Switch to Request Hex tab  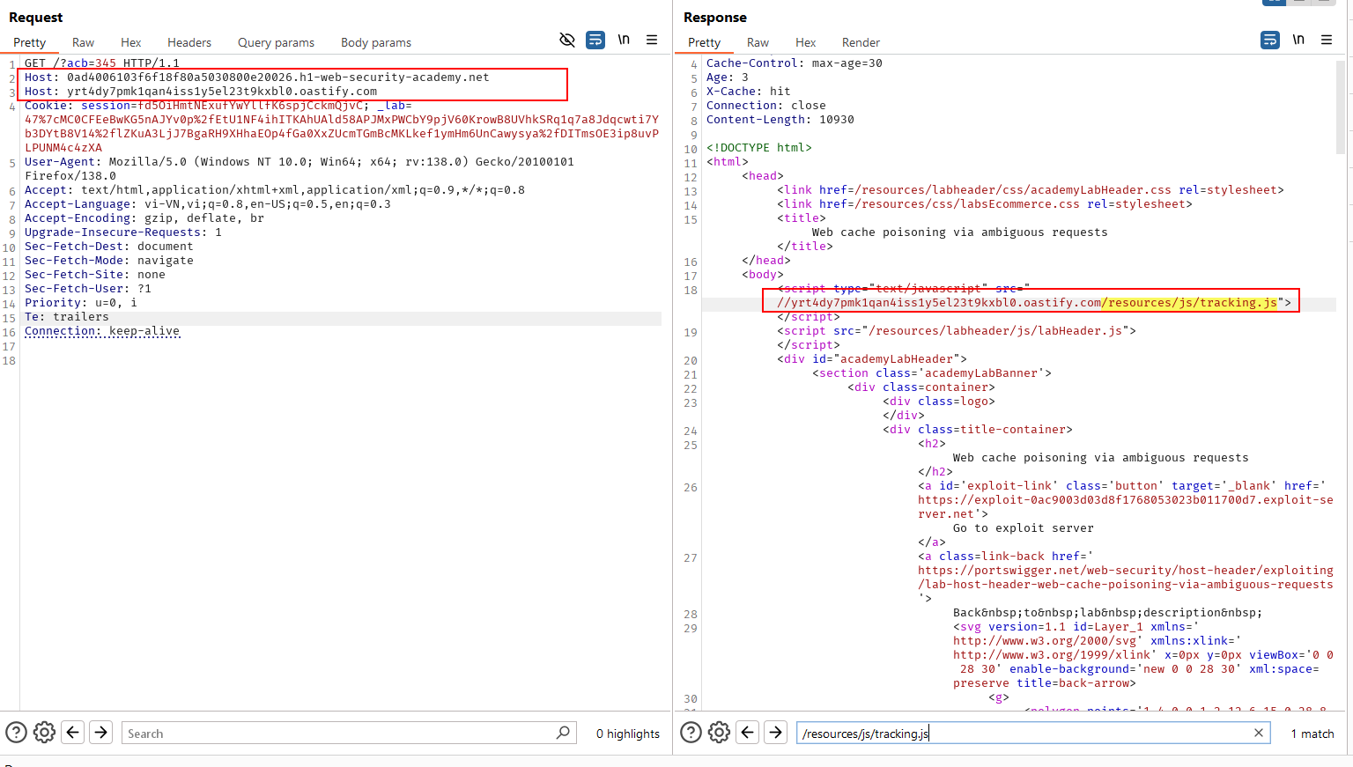tap(131, 42)
